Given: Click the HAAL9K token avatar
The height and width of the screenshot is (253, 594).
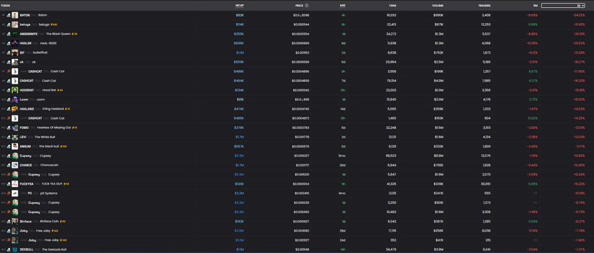Looking at the screenshot, I should click(x=15, y=43).
